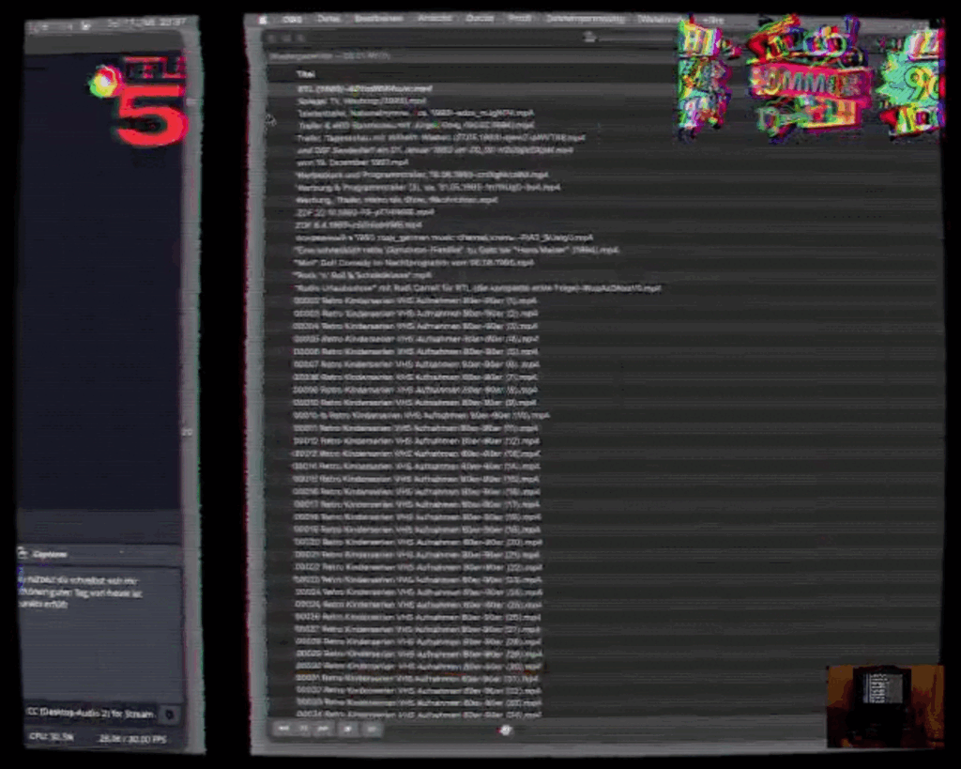961x769 pixels.
Task: Open caption settings via the gear icon
Action: point(169,715)
